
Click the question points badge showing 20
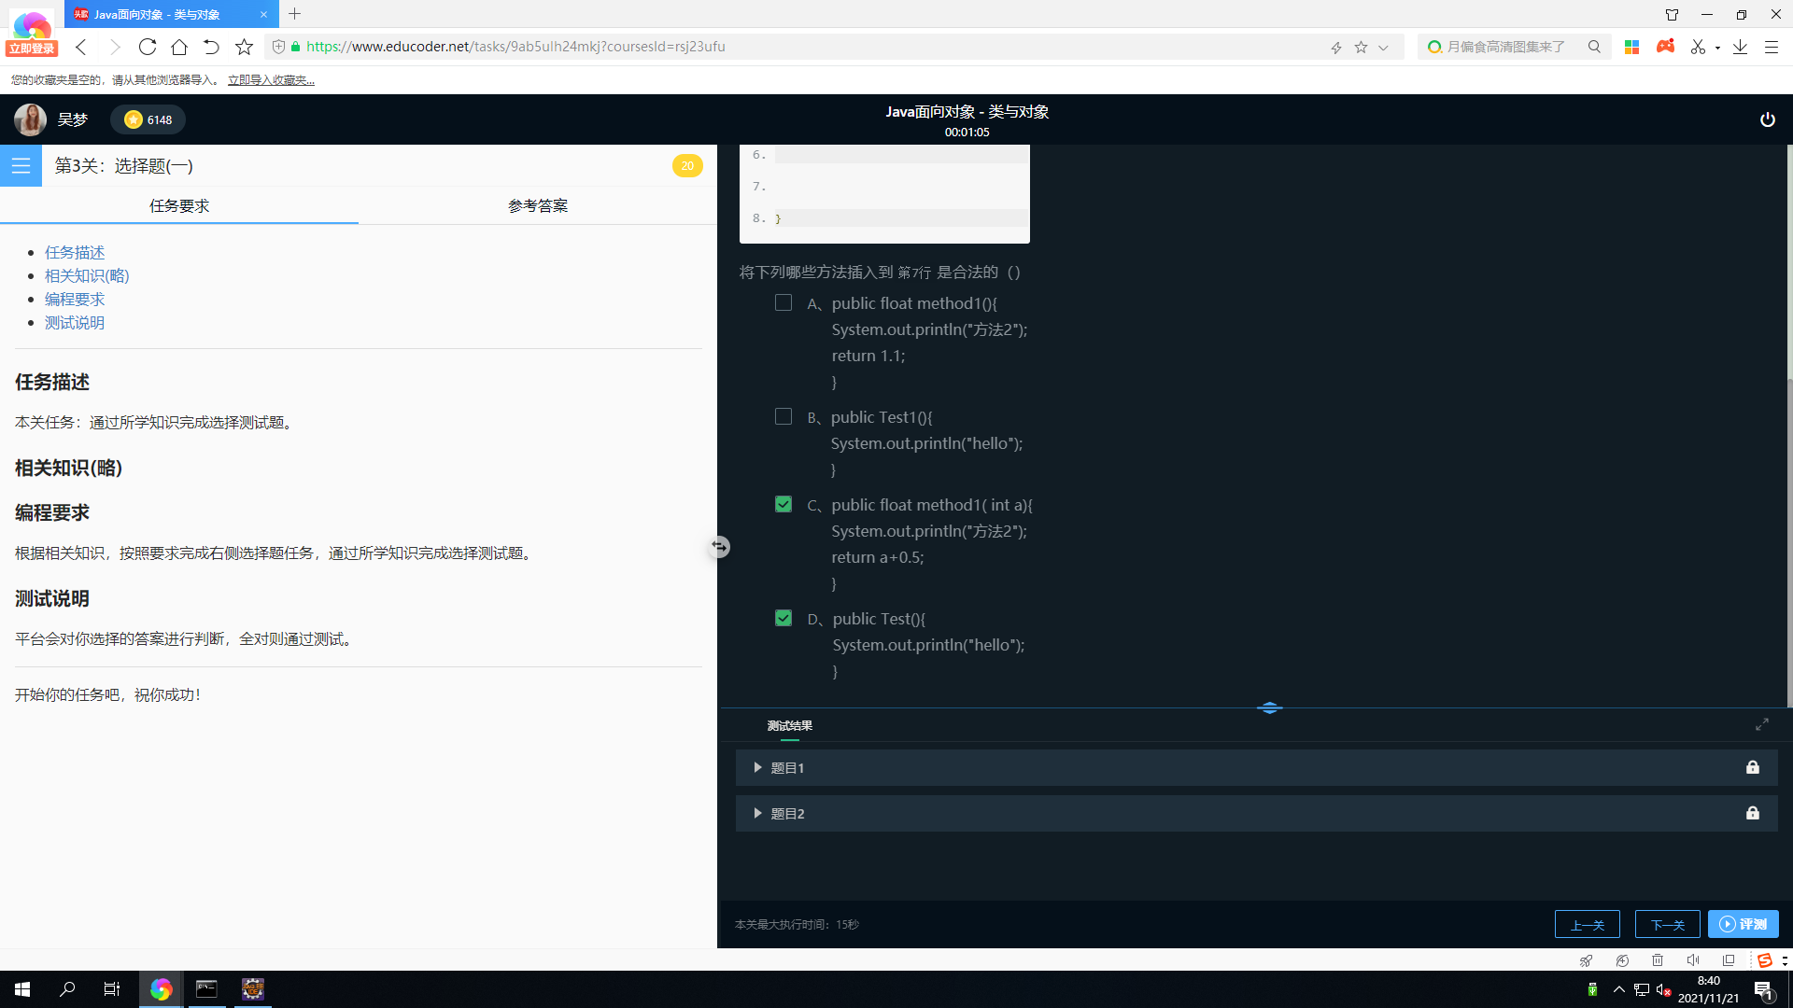click(687, 165)
